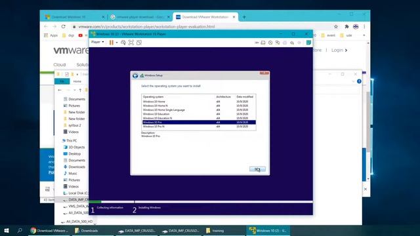Open the File tab in File Explorer
The image size is (420, 236).
point(62,81)
